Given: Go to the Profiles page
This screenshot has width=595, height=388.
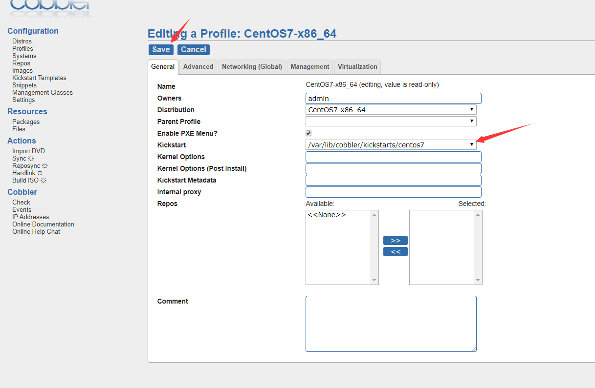Looking at the screenshot, I should [23, 49].
